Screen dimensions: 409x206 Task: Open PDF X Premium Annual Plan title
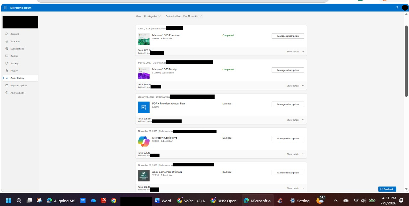[x=168, y=103]
